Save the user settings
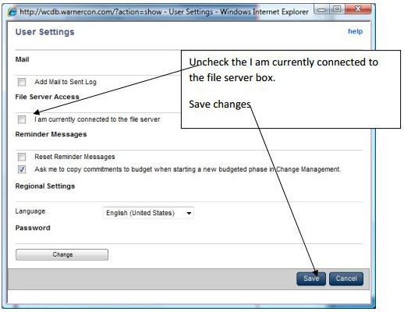This screenshot has width=404, height=312. (x=311, y=278)
